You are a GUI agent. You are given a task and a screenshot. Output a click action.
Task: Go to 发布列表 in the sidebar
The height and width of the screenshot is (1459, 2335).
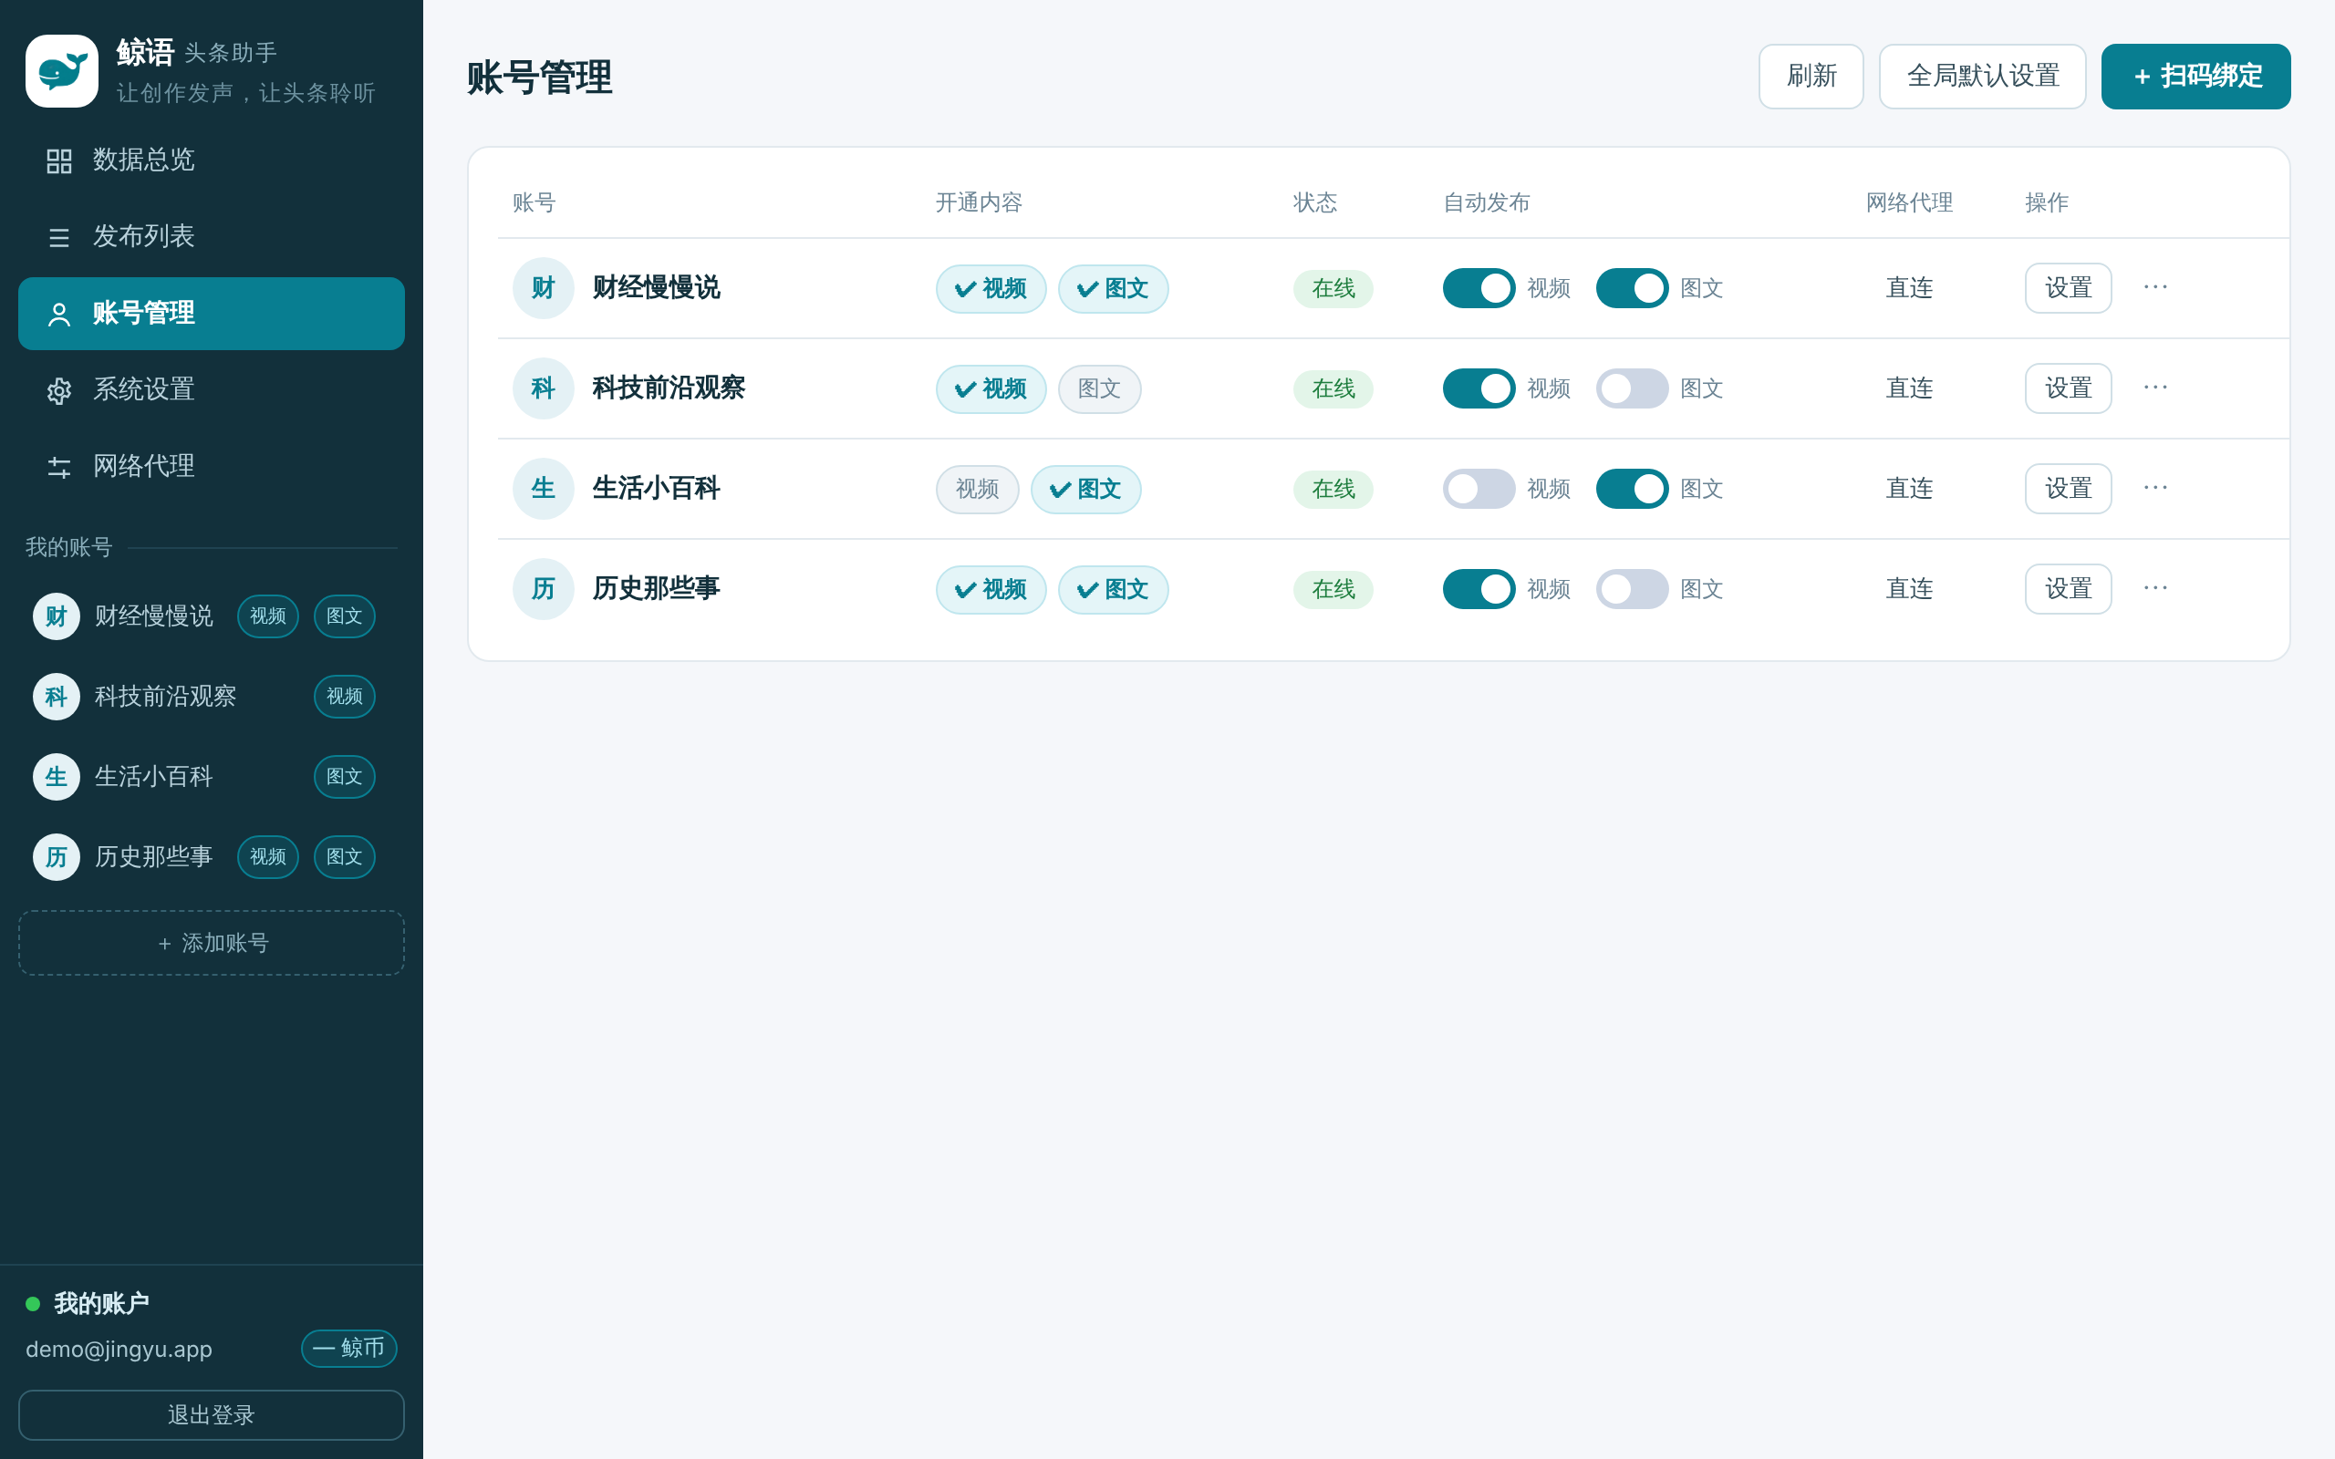pos(212,237)
